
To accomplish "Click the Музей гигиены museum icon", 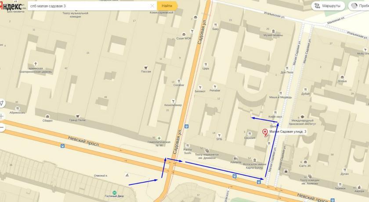I will click(273, 31).
